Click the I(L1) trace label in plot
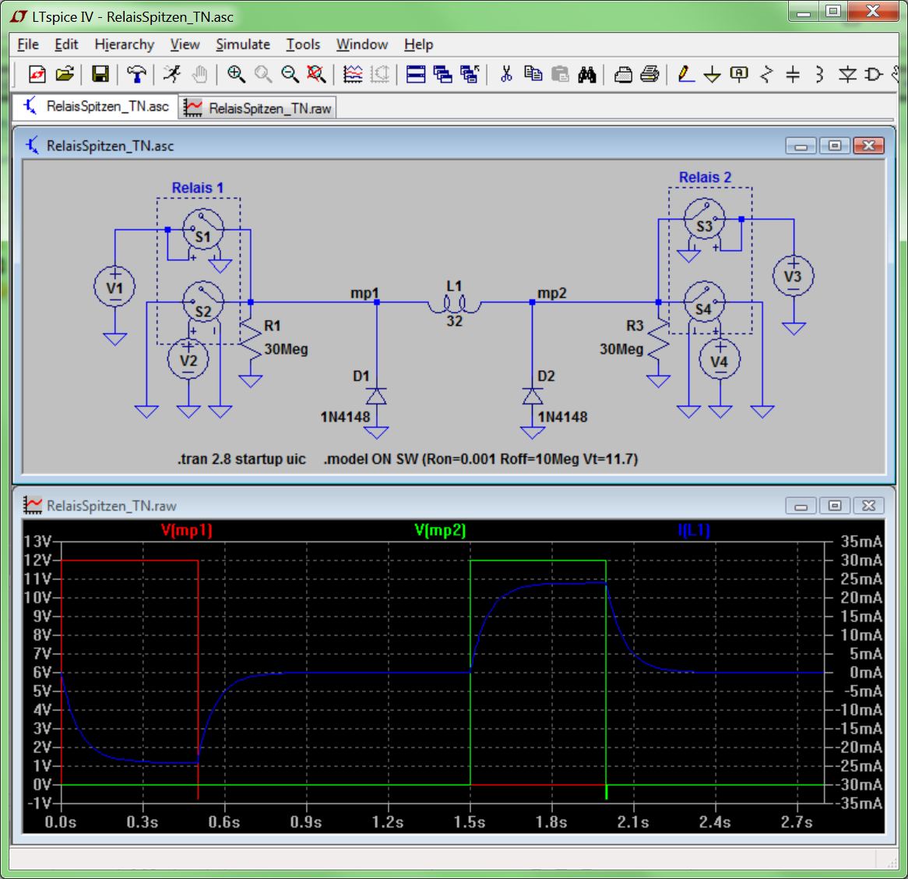908x879 pixels. pyautogui.click(x=694, y=531)
